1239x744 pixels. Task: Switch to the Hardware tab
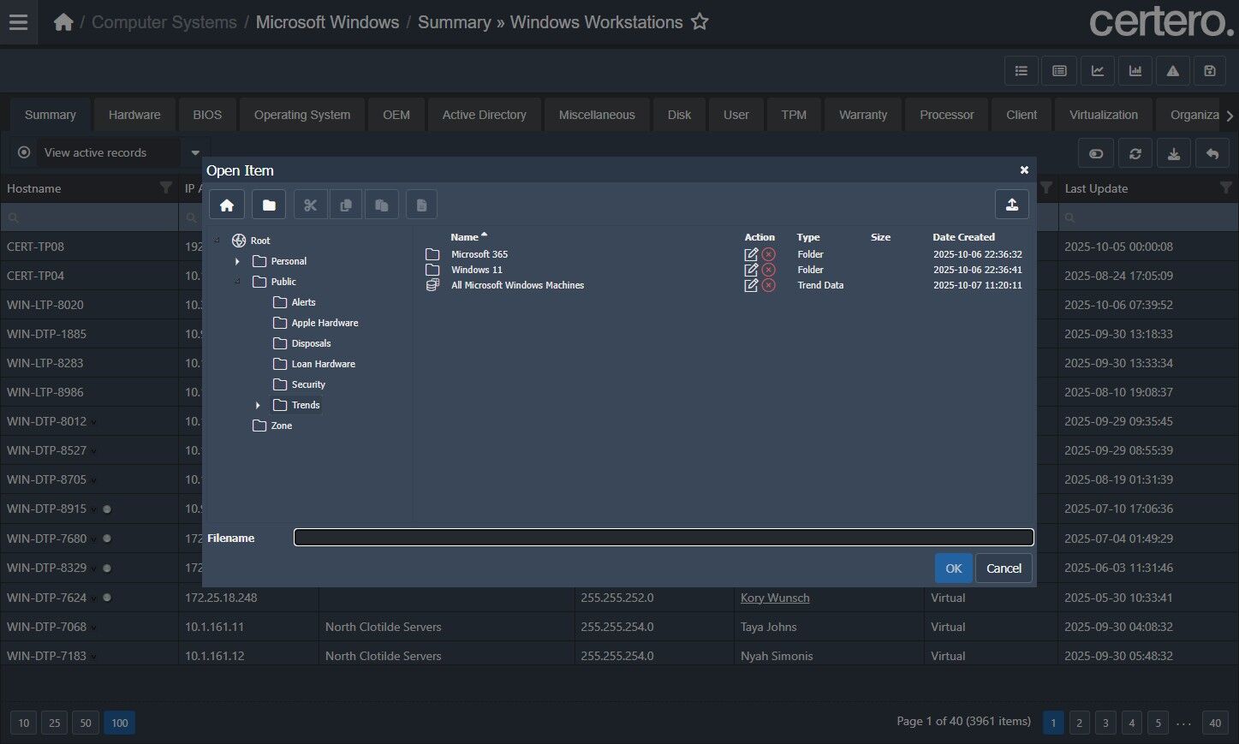(134, 115)
